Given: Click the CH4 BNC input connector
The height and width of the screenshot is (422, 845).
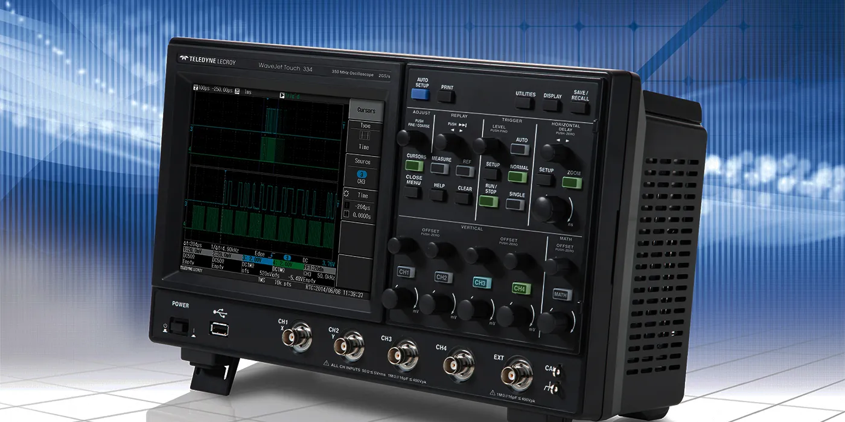Looking at the screenshot, I should [459, 364].
